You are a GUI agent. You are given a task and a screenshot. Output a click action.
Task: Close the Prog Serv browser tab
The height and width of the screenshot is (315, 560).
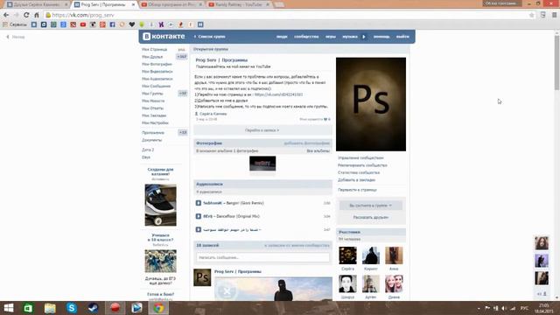tap(134, 4)
